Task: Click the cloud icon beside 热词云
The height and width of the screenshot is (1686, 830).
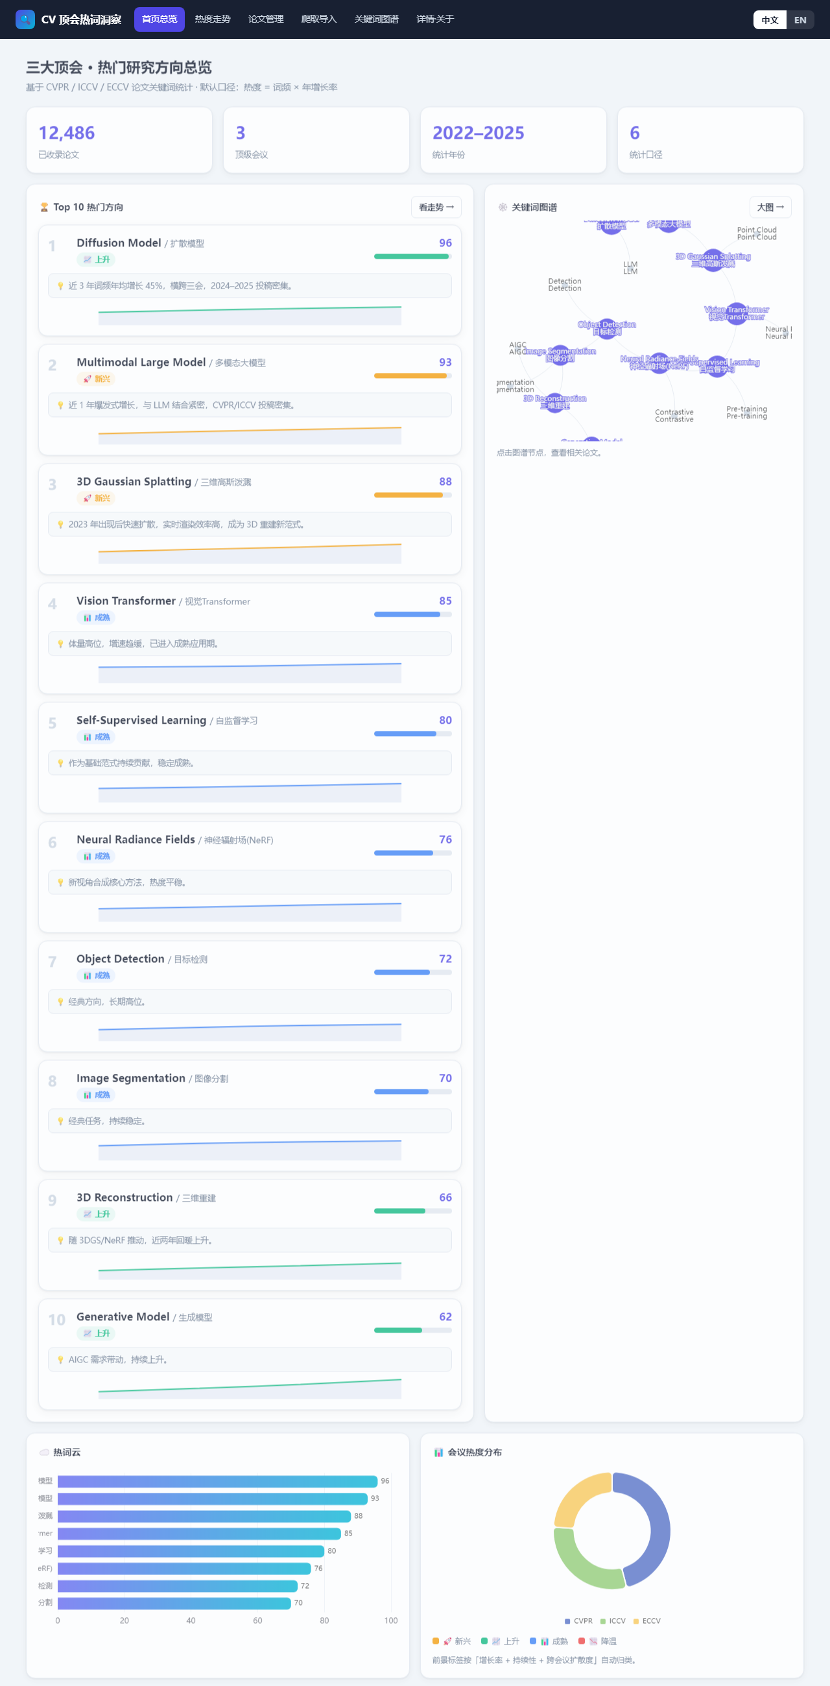Action: pyautogui.click(x=45, y=1452)
